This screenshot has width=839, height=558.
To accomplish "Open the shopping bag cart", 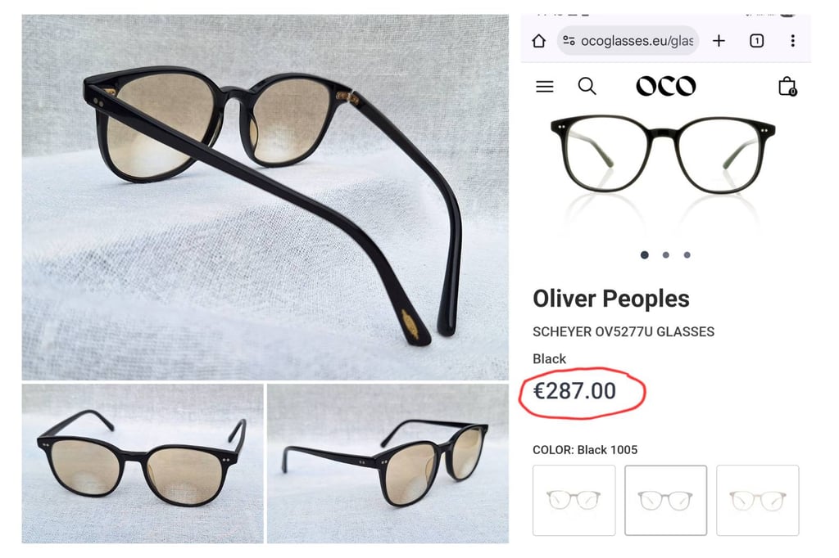I will (787, 86).
